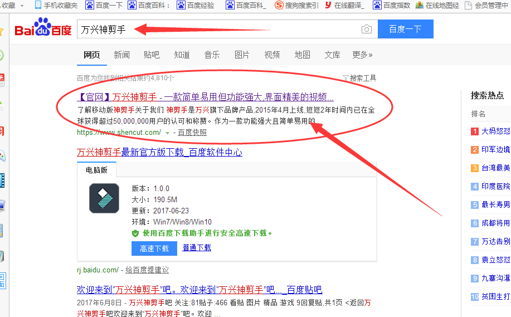Screen dimensions: 511x317
Task: Switch to the 文库 tab
Action: (x=333, y=55)
